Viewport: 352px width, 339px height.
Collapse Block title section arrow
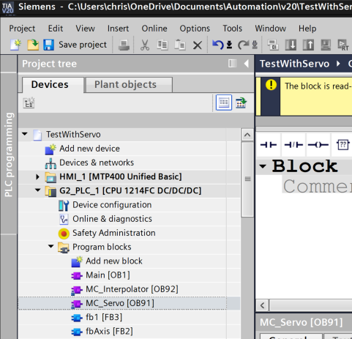pyautogui.click(x=263, y=166)
